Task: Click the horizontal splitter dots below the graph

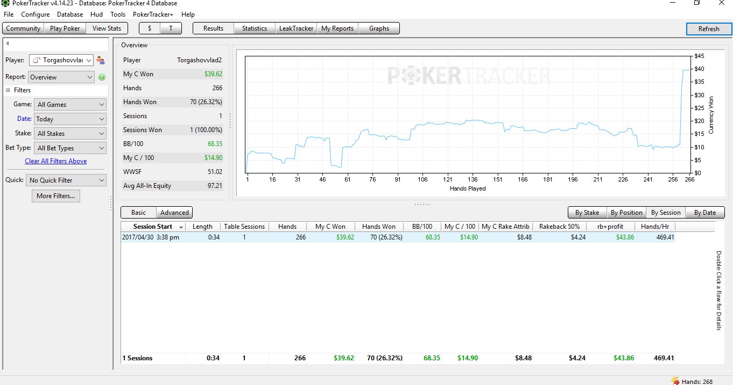Action: [x=422, y=204]
